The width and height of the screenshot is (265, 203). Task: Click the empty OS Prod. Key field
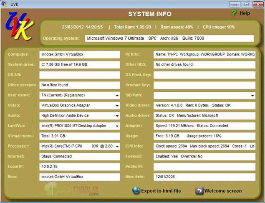point(204,75)
